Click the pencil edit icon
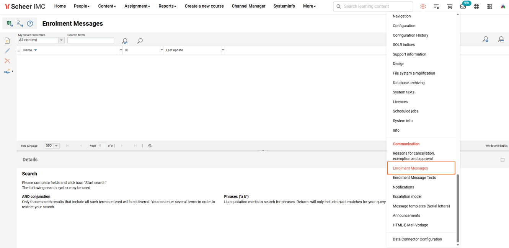The image size is (509, 248). [7, 51]
